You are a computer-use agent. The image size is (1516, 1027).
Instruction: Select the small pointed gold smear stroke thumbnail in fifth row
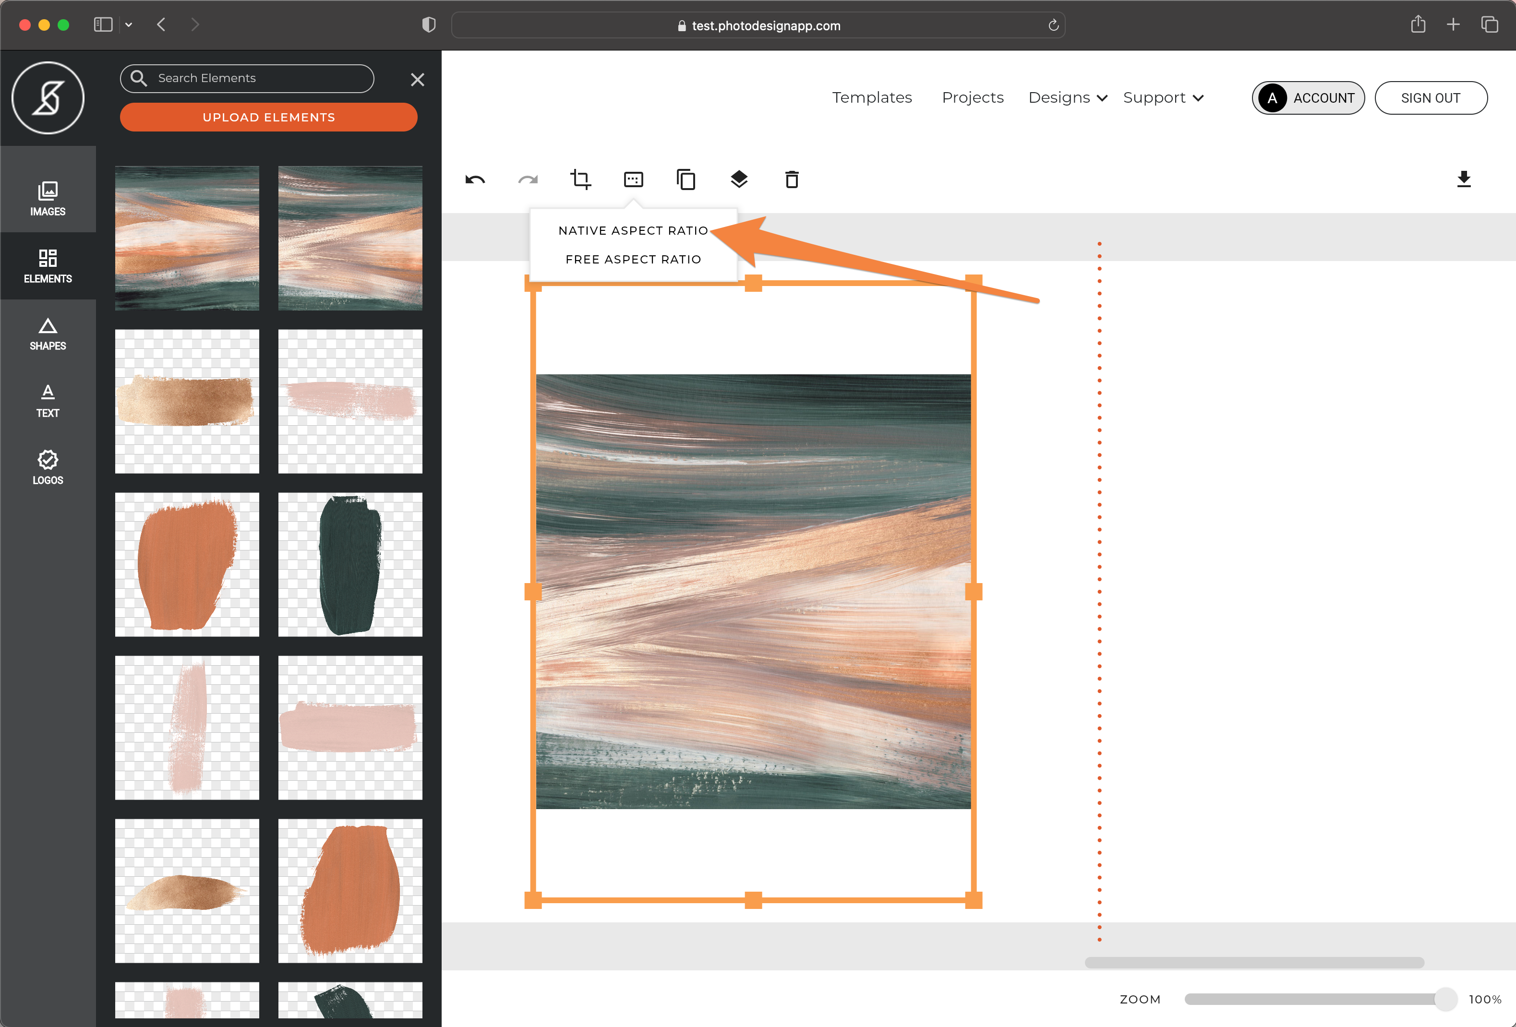(187, 891)
